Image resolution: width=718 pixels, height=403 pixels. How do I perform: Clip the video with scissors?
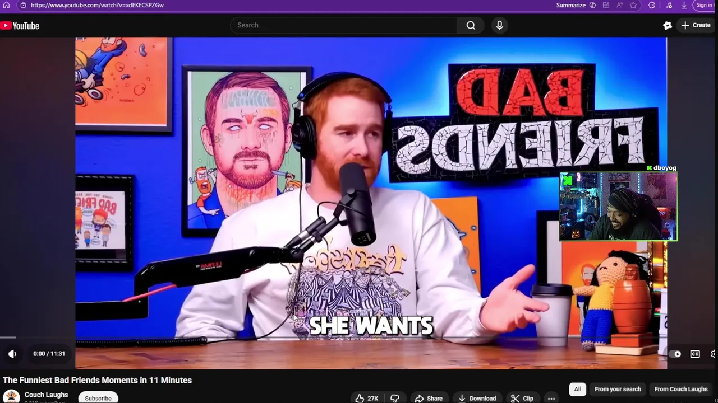pyautogui.click(x=522, y=399)
